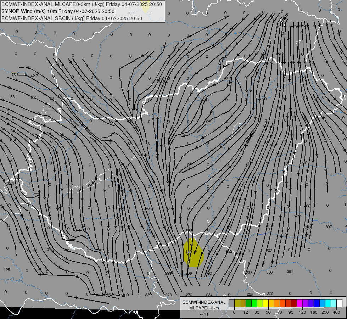Screen dimensions: 347x319
Task: Click the legend tick label 160
Action: click(x=314, y=312)
